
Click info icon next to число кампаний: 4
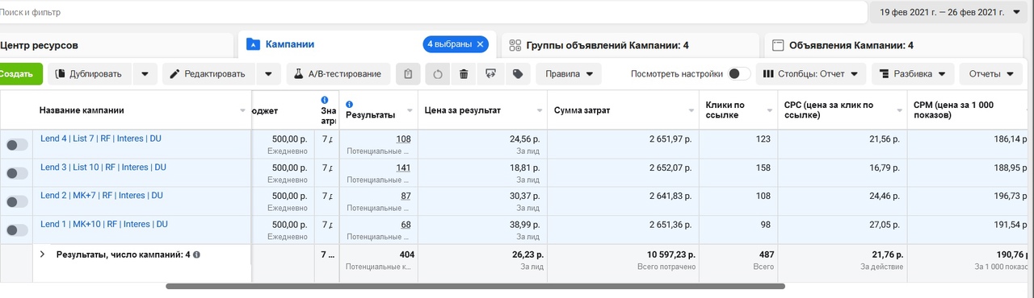197,255
